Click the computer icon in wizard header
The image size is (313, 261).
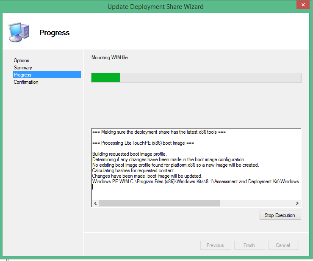[x=19, y=32]
